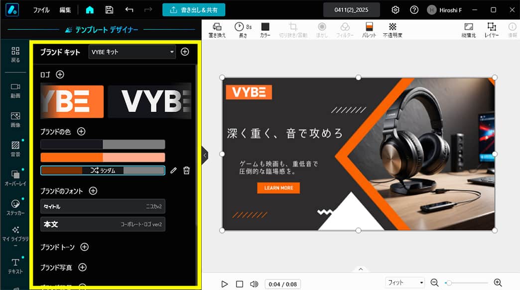Save the project with the disk icon

click(x=109, y=10)
